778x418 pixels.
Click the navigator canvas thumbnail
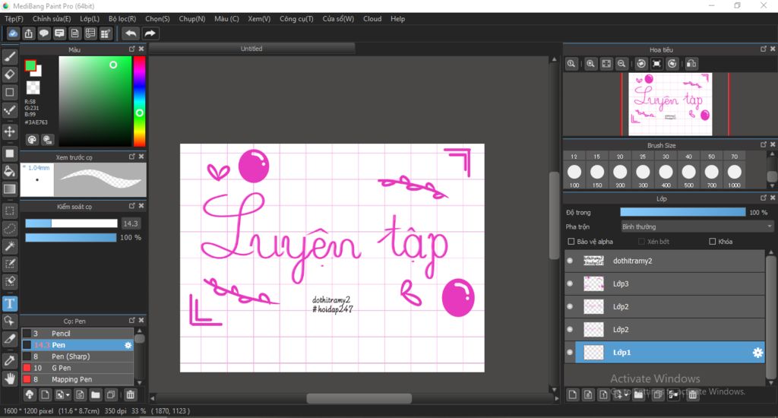coord(670,104)
